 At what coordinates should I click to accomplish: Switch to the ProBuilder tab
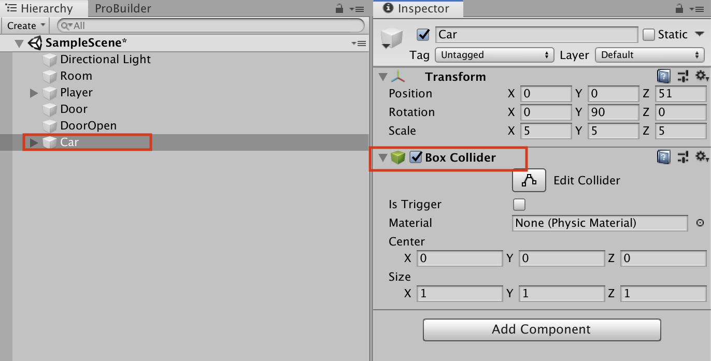pos(123,9)
